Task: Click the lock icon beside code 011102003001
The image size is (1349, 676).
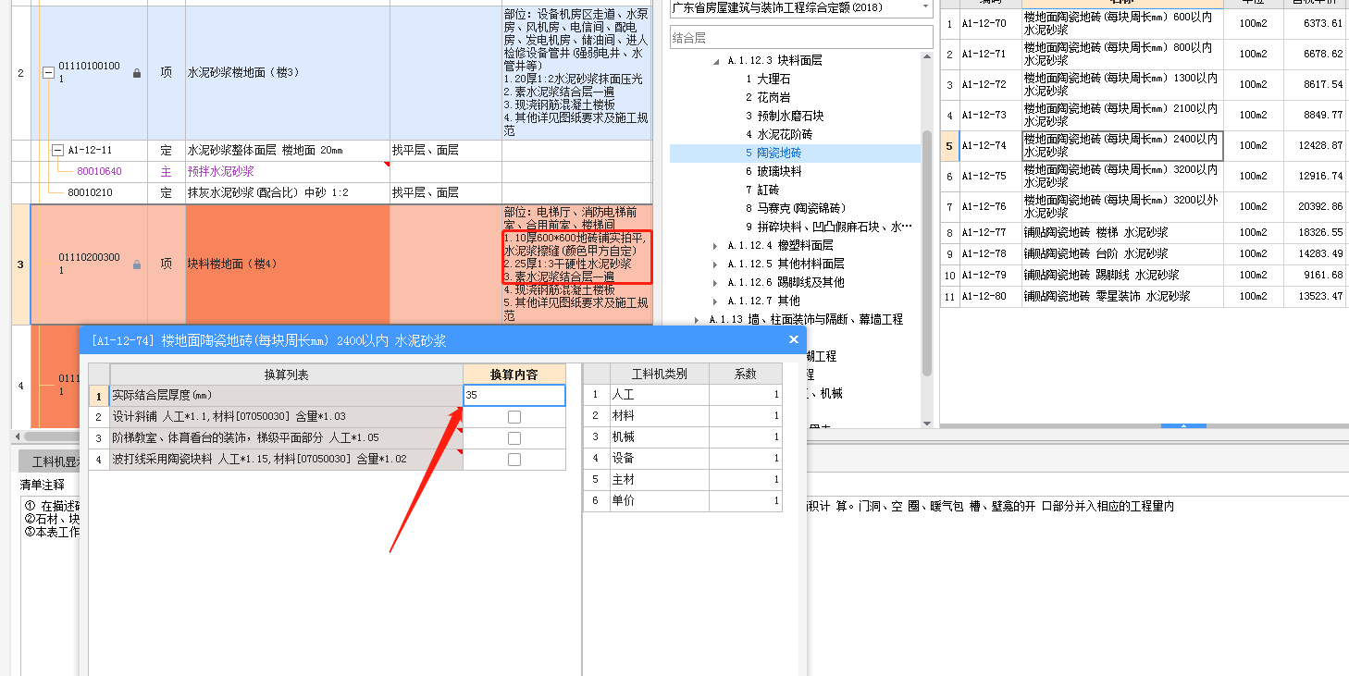Action: (137, 264)
